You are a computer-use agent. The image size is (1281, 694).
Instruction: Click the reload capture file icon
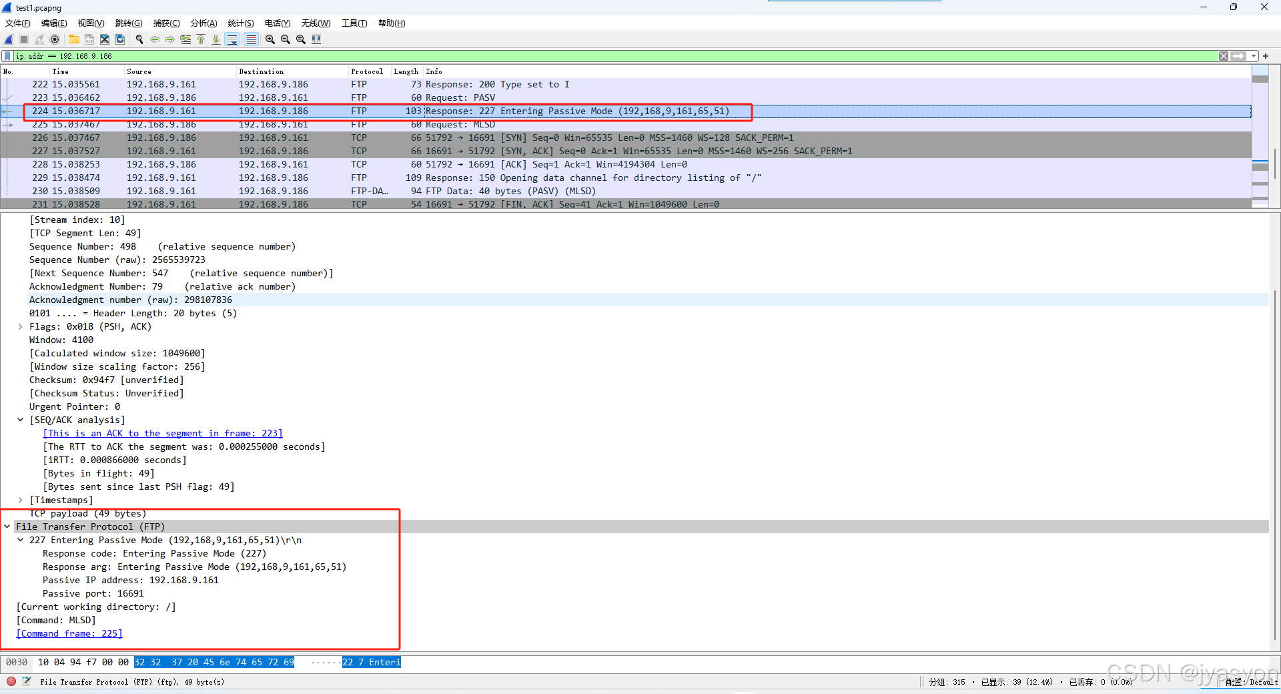coord(119,39)
